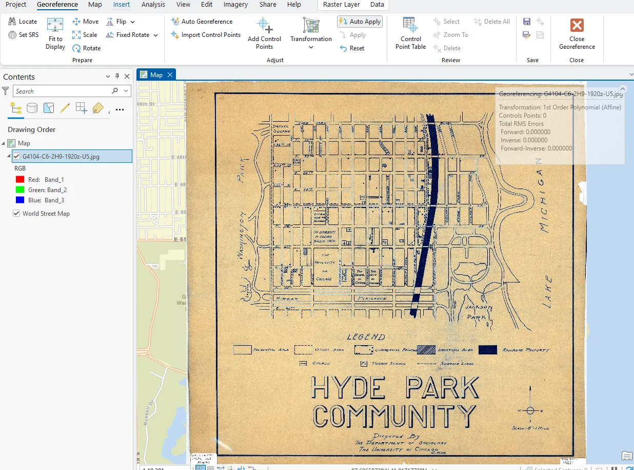Click the filter funnel in Contents pane

point(6,91)
